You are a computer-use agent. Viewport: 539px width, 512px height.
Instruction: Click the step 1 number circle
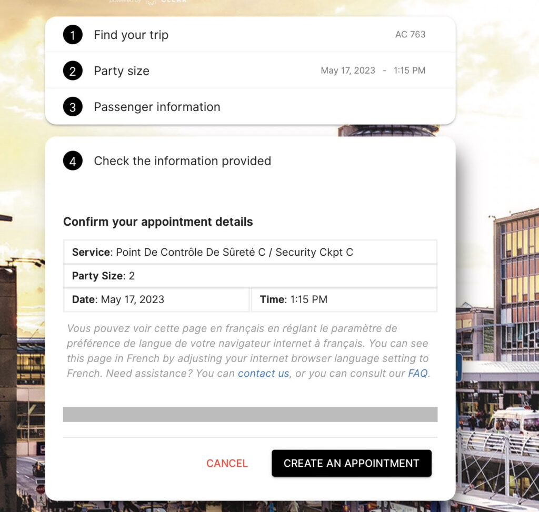[x=73, y=35]
